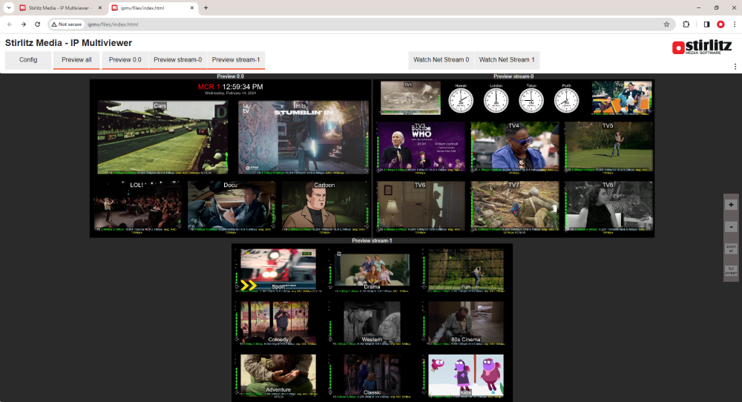
Task: Click the 80s Cinema video tile
Action: (466, 323)
